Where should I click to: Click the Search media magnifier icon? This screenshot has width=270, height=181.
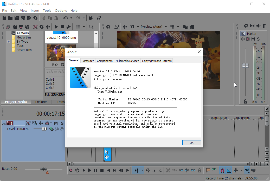[91, 27]
